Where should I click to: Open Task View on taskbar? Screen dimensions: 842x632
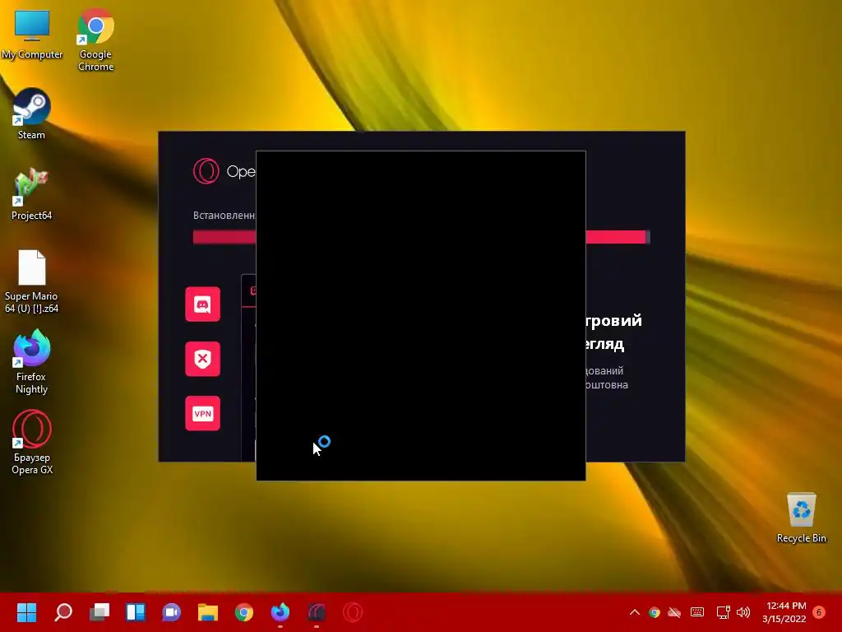pos(99,612)
